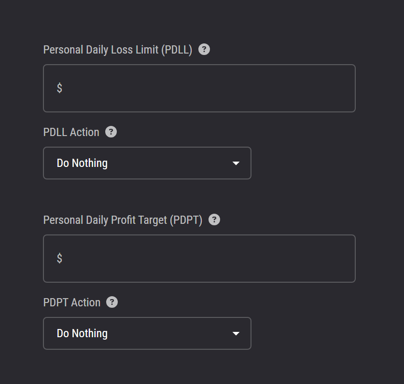Show help for PDPT Action question mark
The width and height of the screenshot is (404, 384).
click(x=112, y=302)
